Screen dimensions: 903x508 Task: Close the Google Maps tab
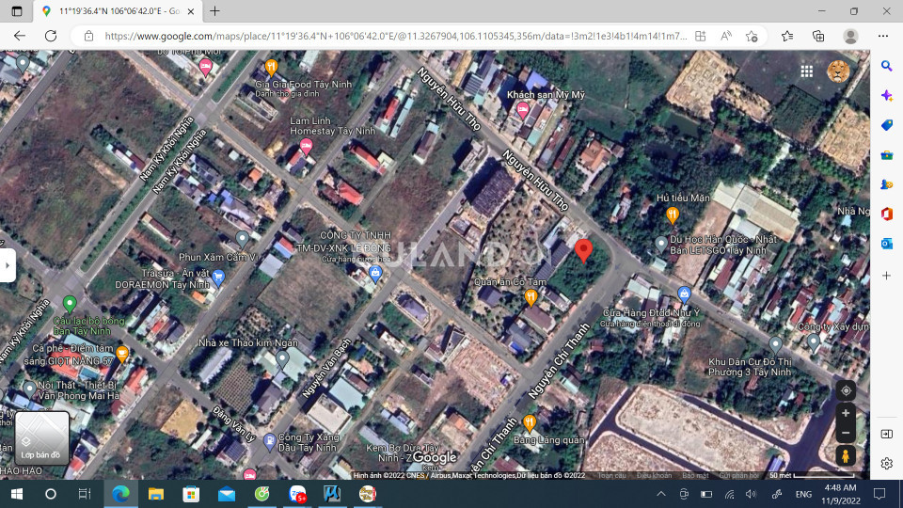pos(191,11)
